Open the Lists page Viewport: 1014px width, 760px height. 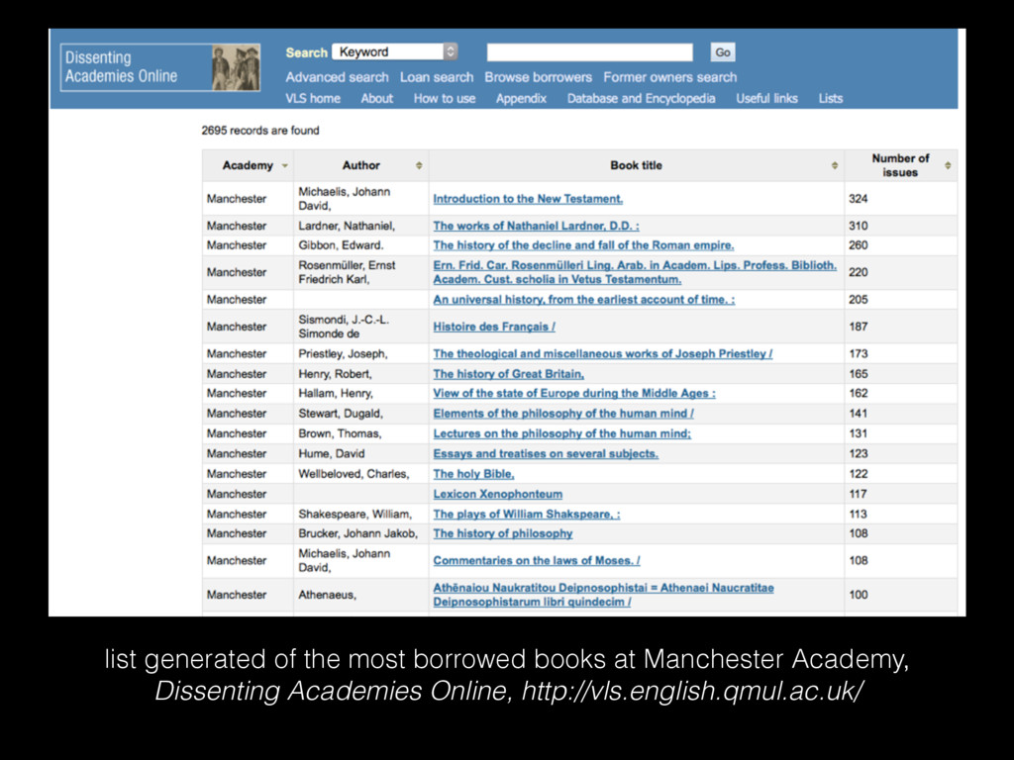click(831, 98)
